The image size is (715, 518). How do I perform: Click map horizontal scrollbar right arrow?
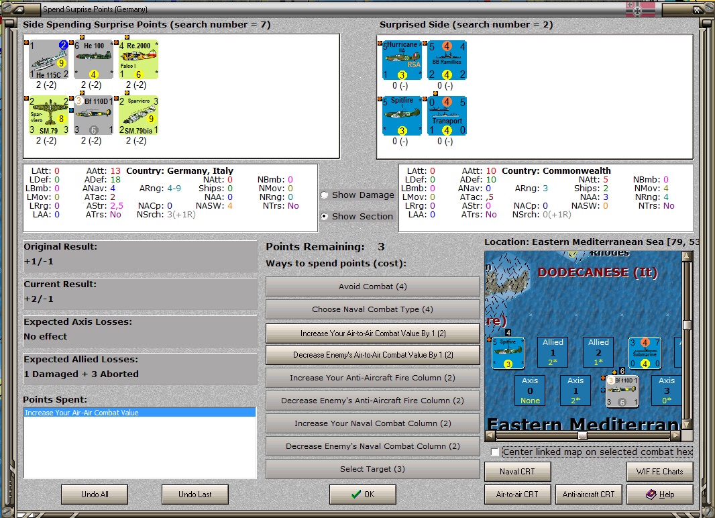(676, 435)
